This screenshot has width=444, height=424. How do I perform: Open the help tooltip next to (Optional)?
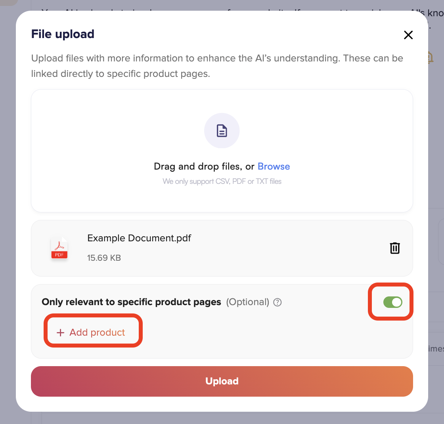[x=277, y=302]
